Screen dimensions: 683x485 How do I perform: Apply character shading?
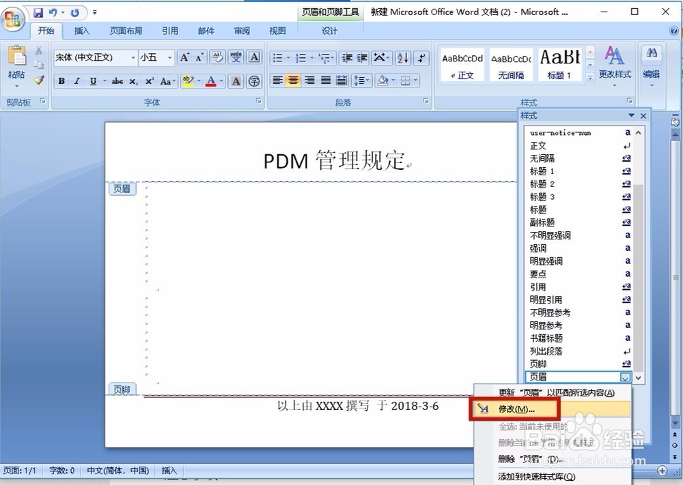point(236,81)
